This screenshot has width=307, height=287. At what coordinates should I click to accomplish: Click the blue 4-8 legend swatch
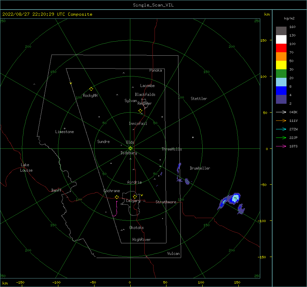pyautogui.click(x=281, y=90)
